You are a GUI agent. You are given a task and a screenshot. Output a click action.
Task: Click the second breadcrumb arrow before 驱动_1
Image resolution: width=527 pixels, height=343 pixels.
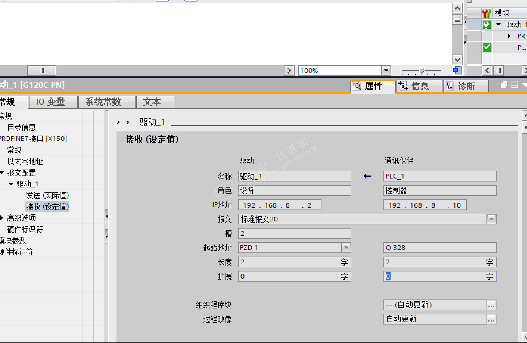(128, 122)
